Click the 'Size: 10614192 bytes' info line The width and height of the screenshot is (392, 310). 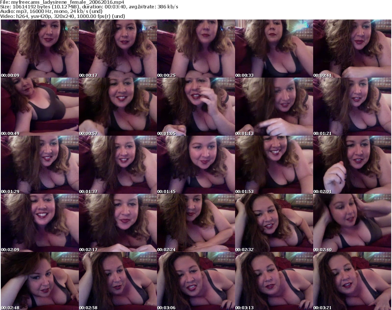[89, 7]
